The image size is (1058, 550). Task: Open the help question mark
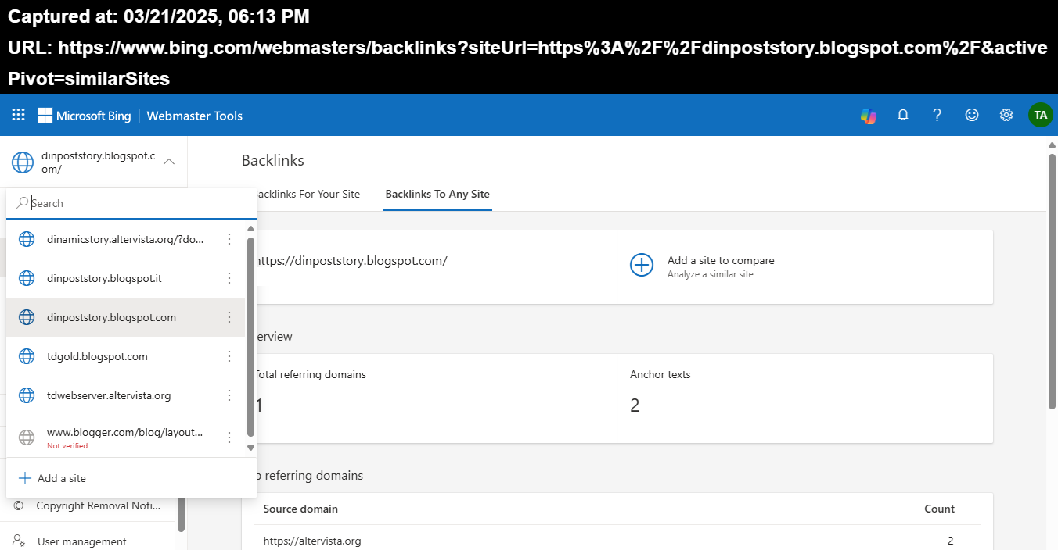pos(937,116)
